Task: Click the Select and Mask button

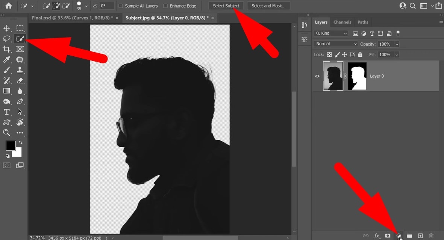Action: pos(268,6)
